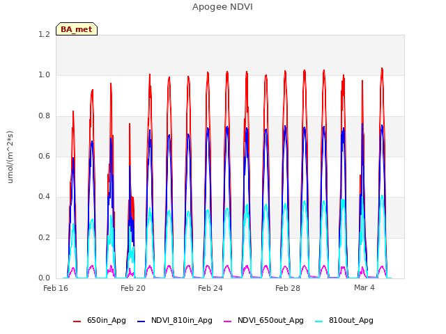Click the magenta NDVI_650out_Apg legend swatch
This screenshot has height=334, width=446.
(228, 321)
